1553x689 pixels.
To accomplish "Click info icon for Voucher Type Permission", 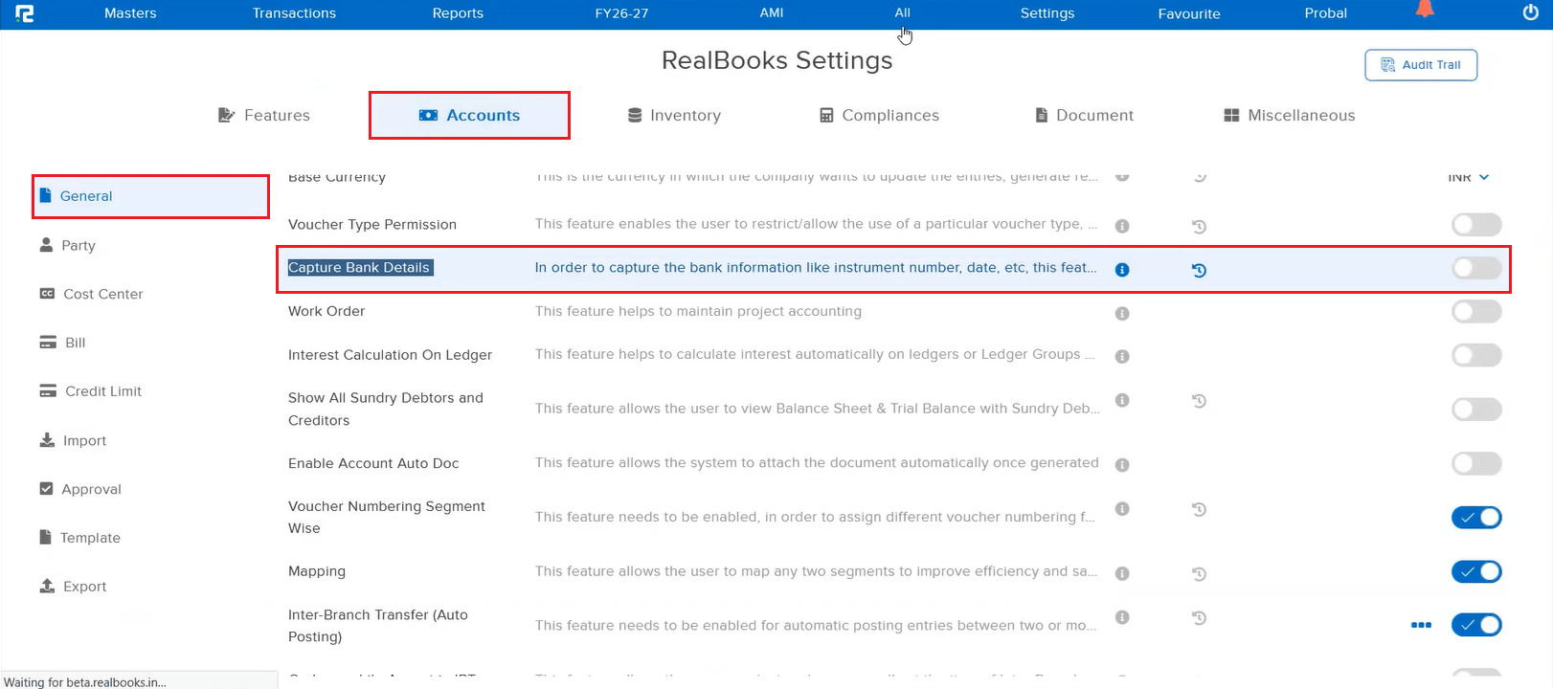I will [x=1122, y=226].
